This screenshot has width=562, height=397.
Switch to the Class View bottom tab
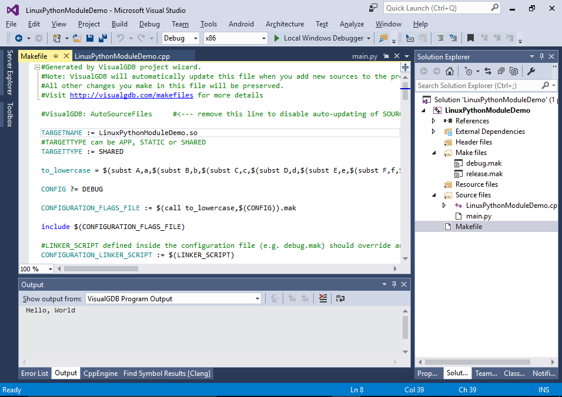[514, 374]
